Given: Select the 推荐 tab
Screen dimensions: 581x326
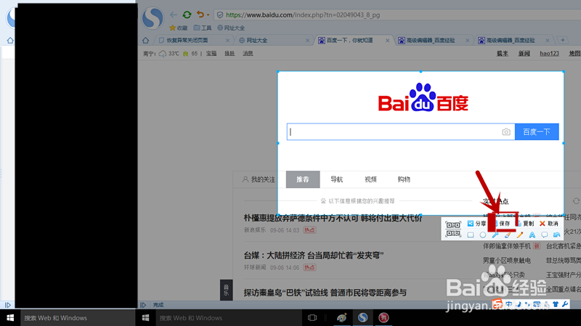Looking at the screenshot, I should pyautogui.click(x=303, y=179).
